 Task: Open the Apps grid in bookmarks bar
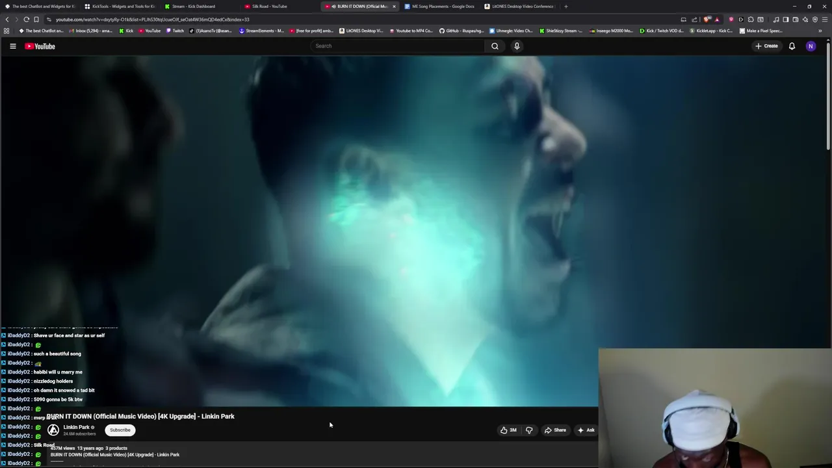(x=6, y=31)
